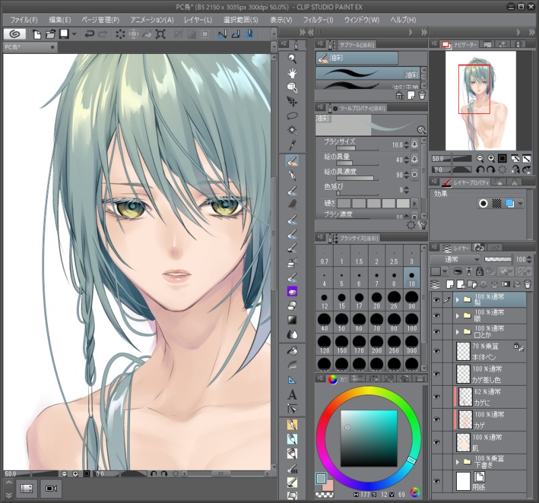
Task: Hide the 用紙 paper layer
Action: (x=437, y=481)
